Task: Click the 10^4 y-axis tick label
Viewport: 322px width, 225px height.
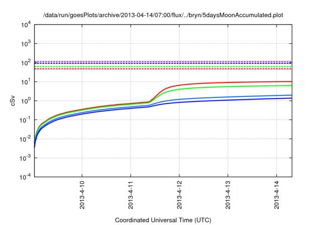Action: click(x=25, y=25)
